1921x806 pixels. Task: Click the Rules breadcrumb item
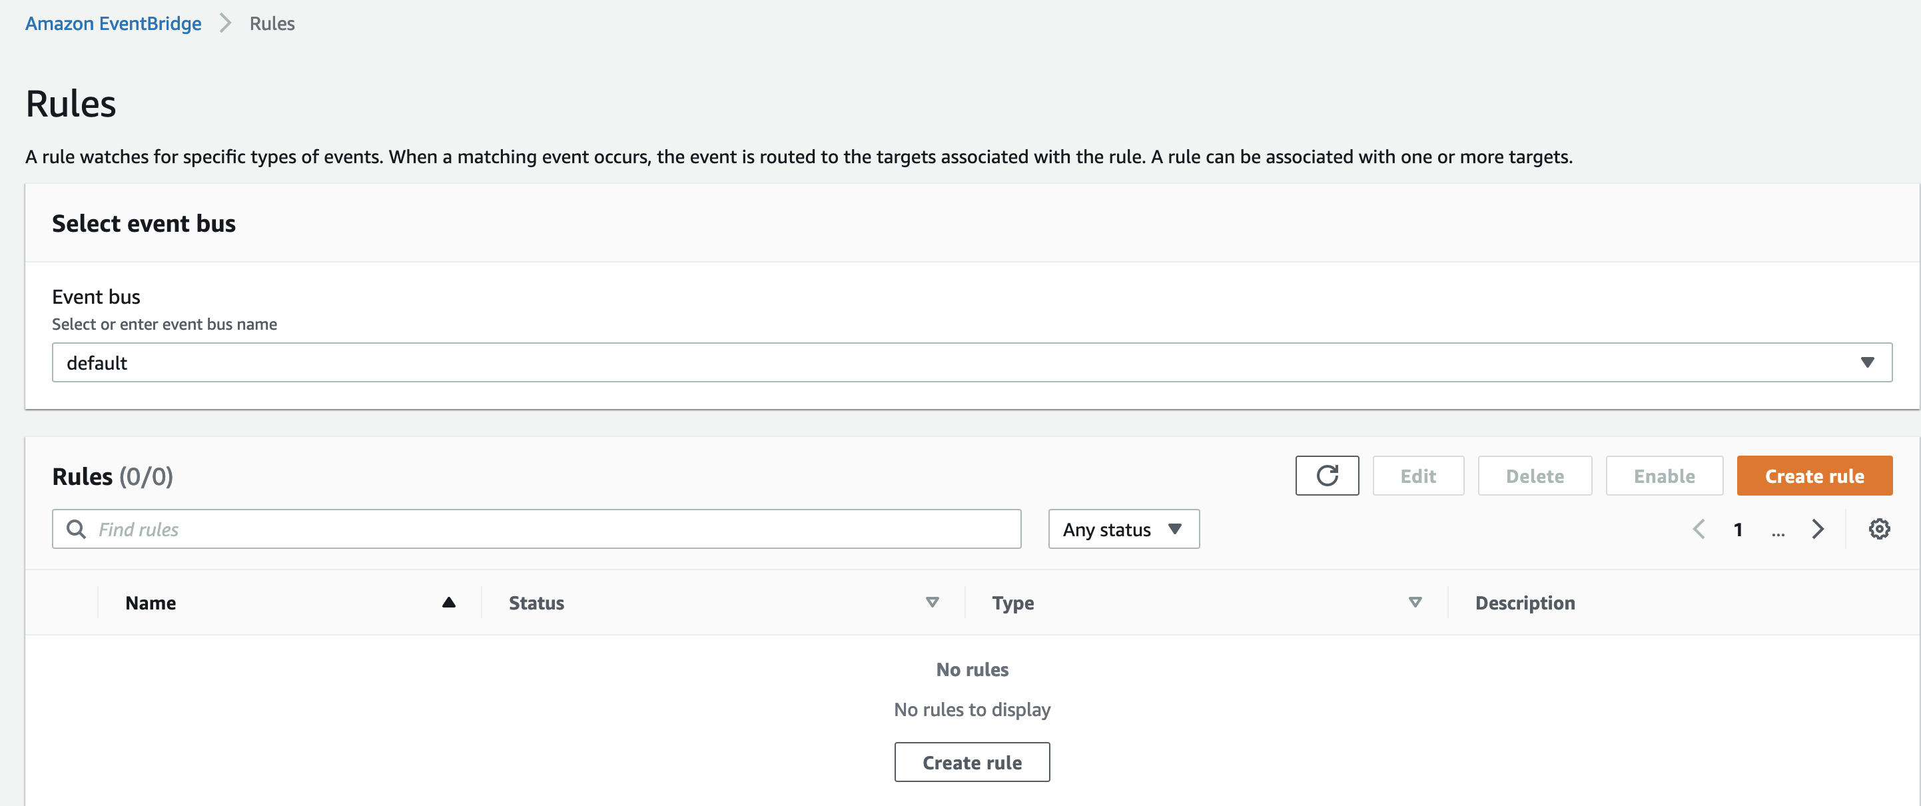coord(272,24)
